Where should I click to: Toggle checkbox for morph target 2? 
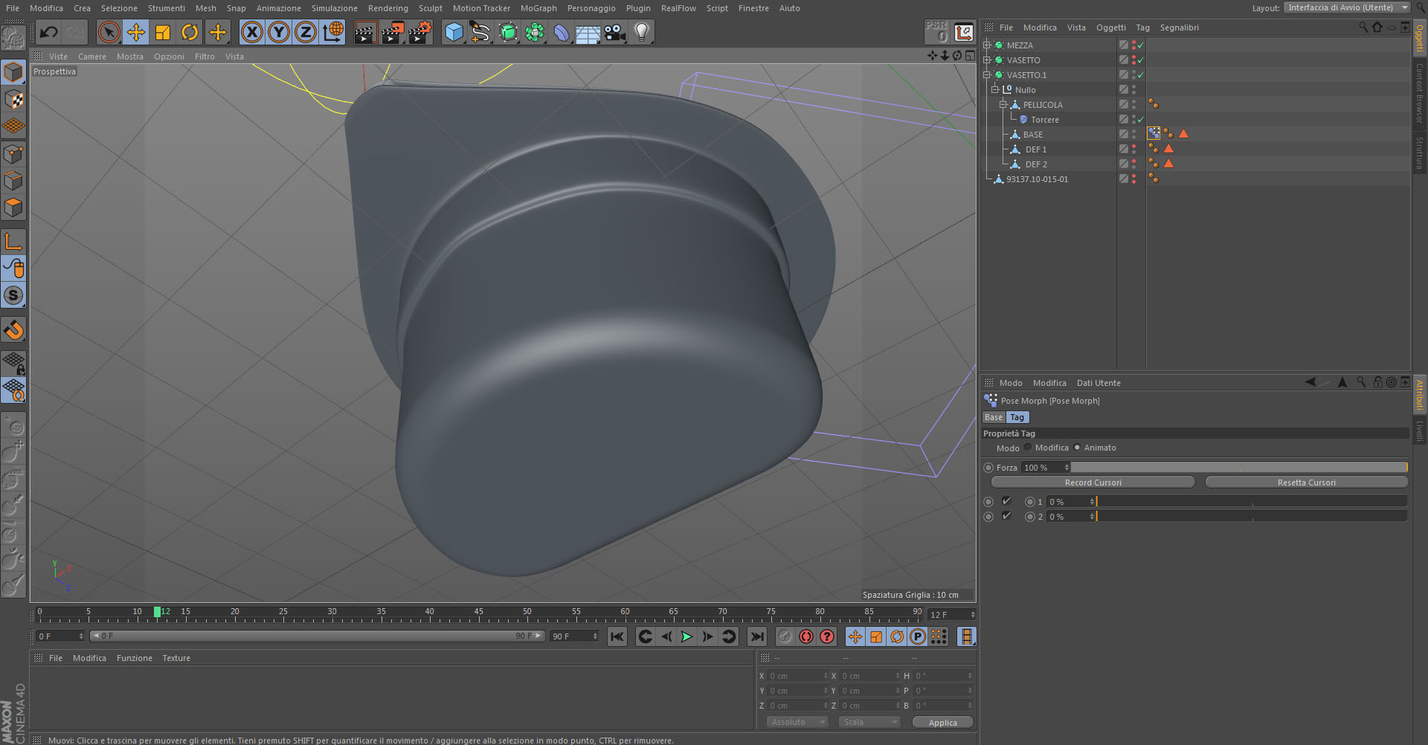click(1006, 516)
